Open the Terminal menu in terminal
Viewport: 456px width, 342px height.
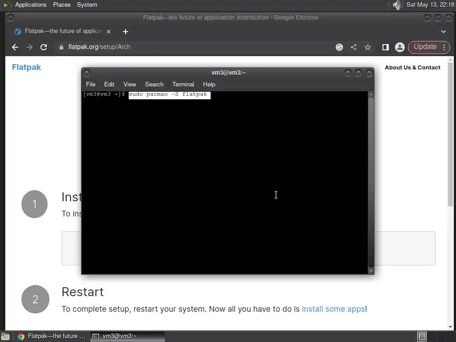click(x=183, y=84)
